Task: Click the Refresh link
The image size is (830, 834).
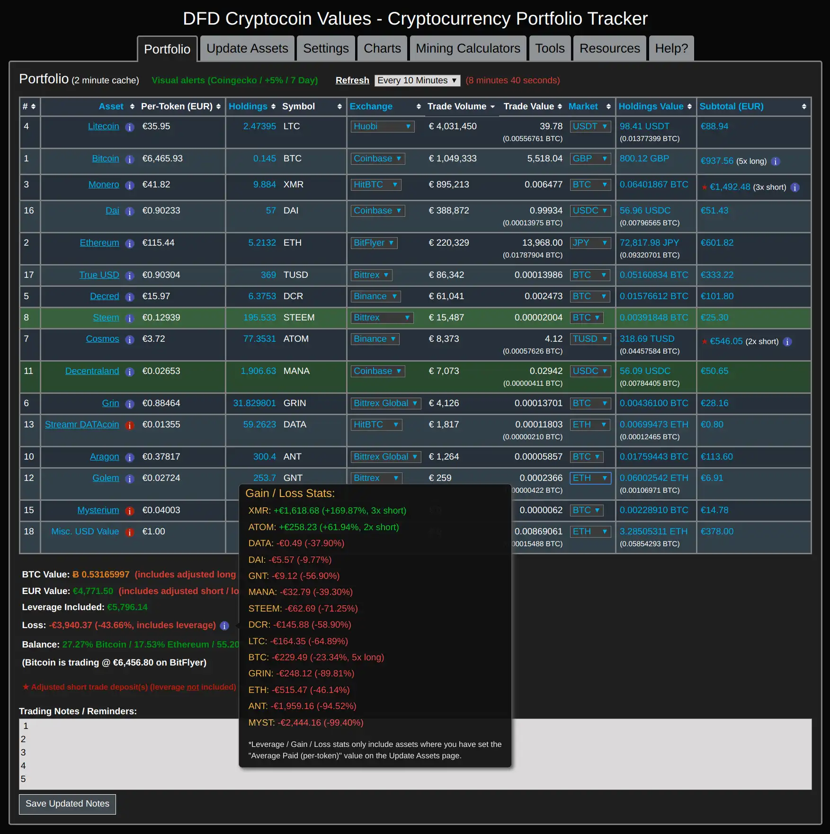Action: (352, 80)
